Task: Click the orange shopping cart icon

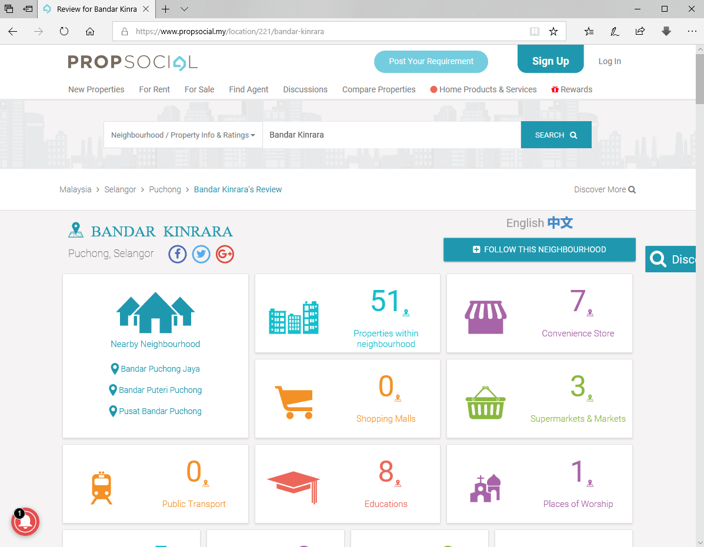Action: click(x=294, y=402)
